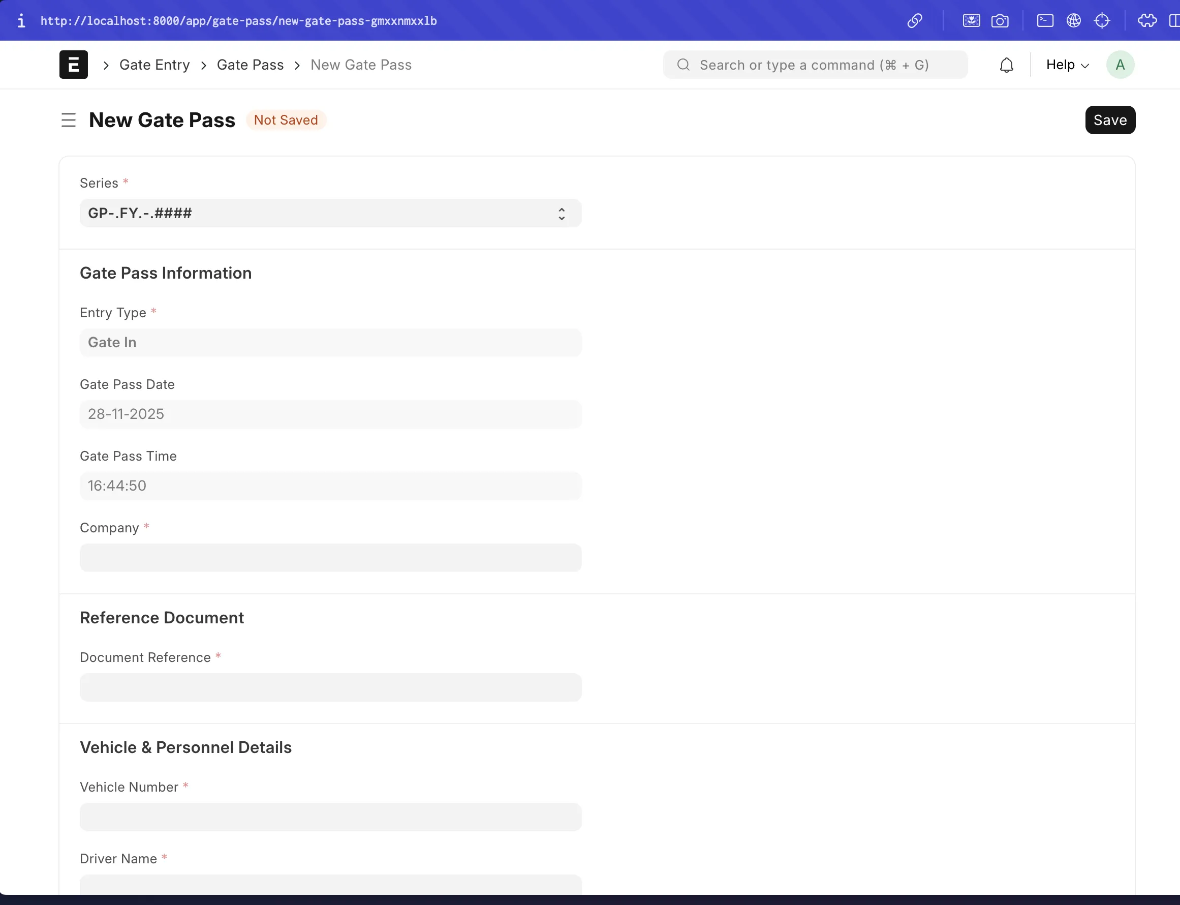Open the user avatar A menu

(x=1120, y=65)
